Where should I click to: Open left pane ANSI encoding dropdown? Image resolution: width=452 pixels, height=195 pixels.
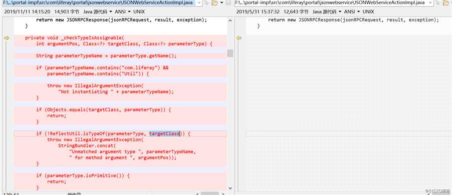[122, 12]
